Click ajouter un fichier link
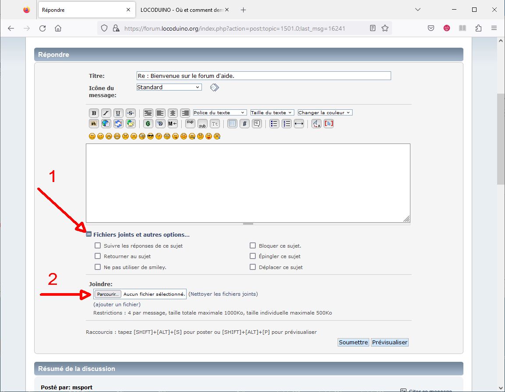This screenshot has height=392, width=505. point(117,304)
